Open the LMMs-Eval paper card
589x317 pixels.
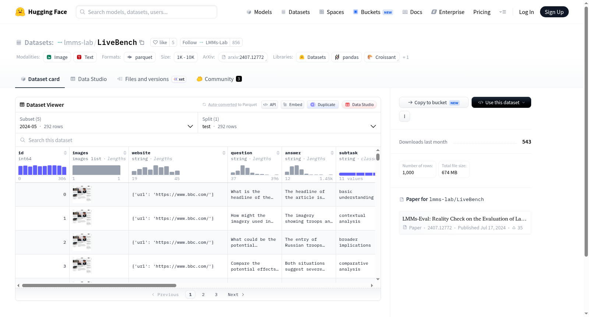point(465,223)
